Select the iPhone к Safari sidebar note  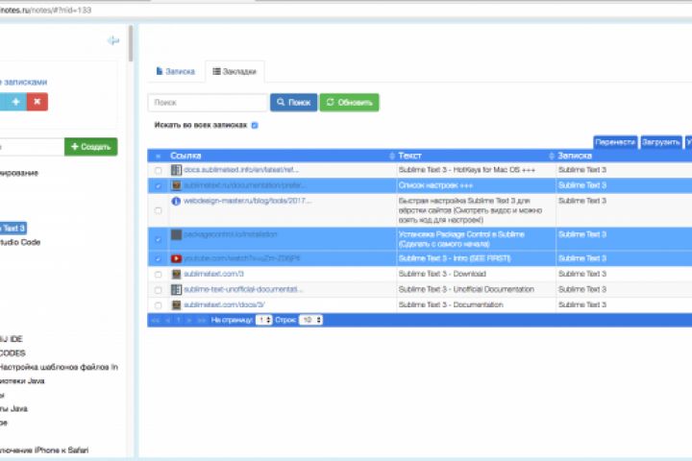44,450
